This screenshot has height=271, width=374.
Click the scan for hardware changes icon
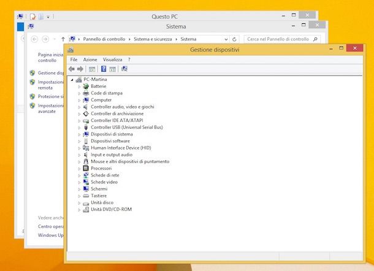[x=124, y=69]
